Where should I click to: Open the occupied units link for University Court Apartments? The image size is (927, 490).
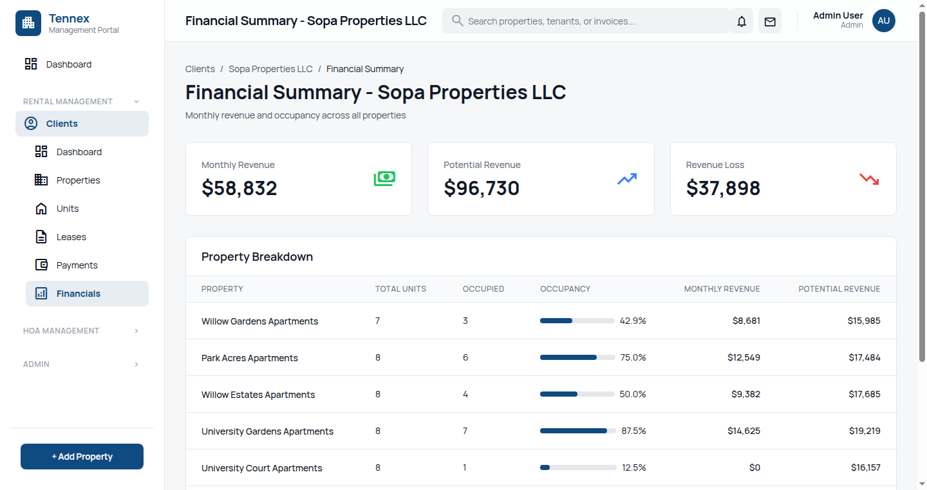click(x=464, y=467)
